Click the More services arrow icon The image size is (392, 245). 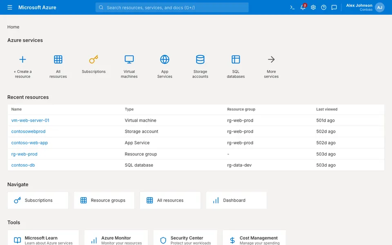tap(271, 60)
